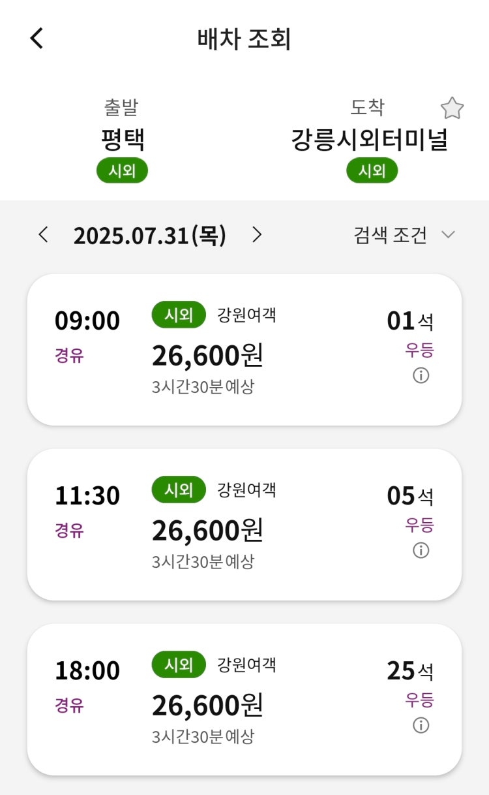Screen dimensions: 489x795
Task: Tap the departure terminal 평택
Action: click(123, 139)
